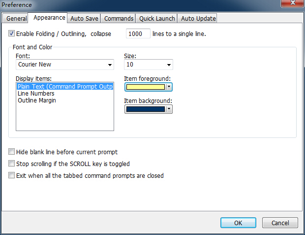Viewport: 305px width, 235px height.
Task: Close the Preference dialog window
Action: click(292, 4)
